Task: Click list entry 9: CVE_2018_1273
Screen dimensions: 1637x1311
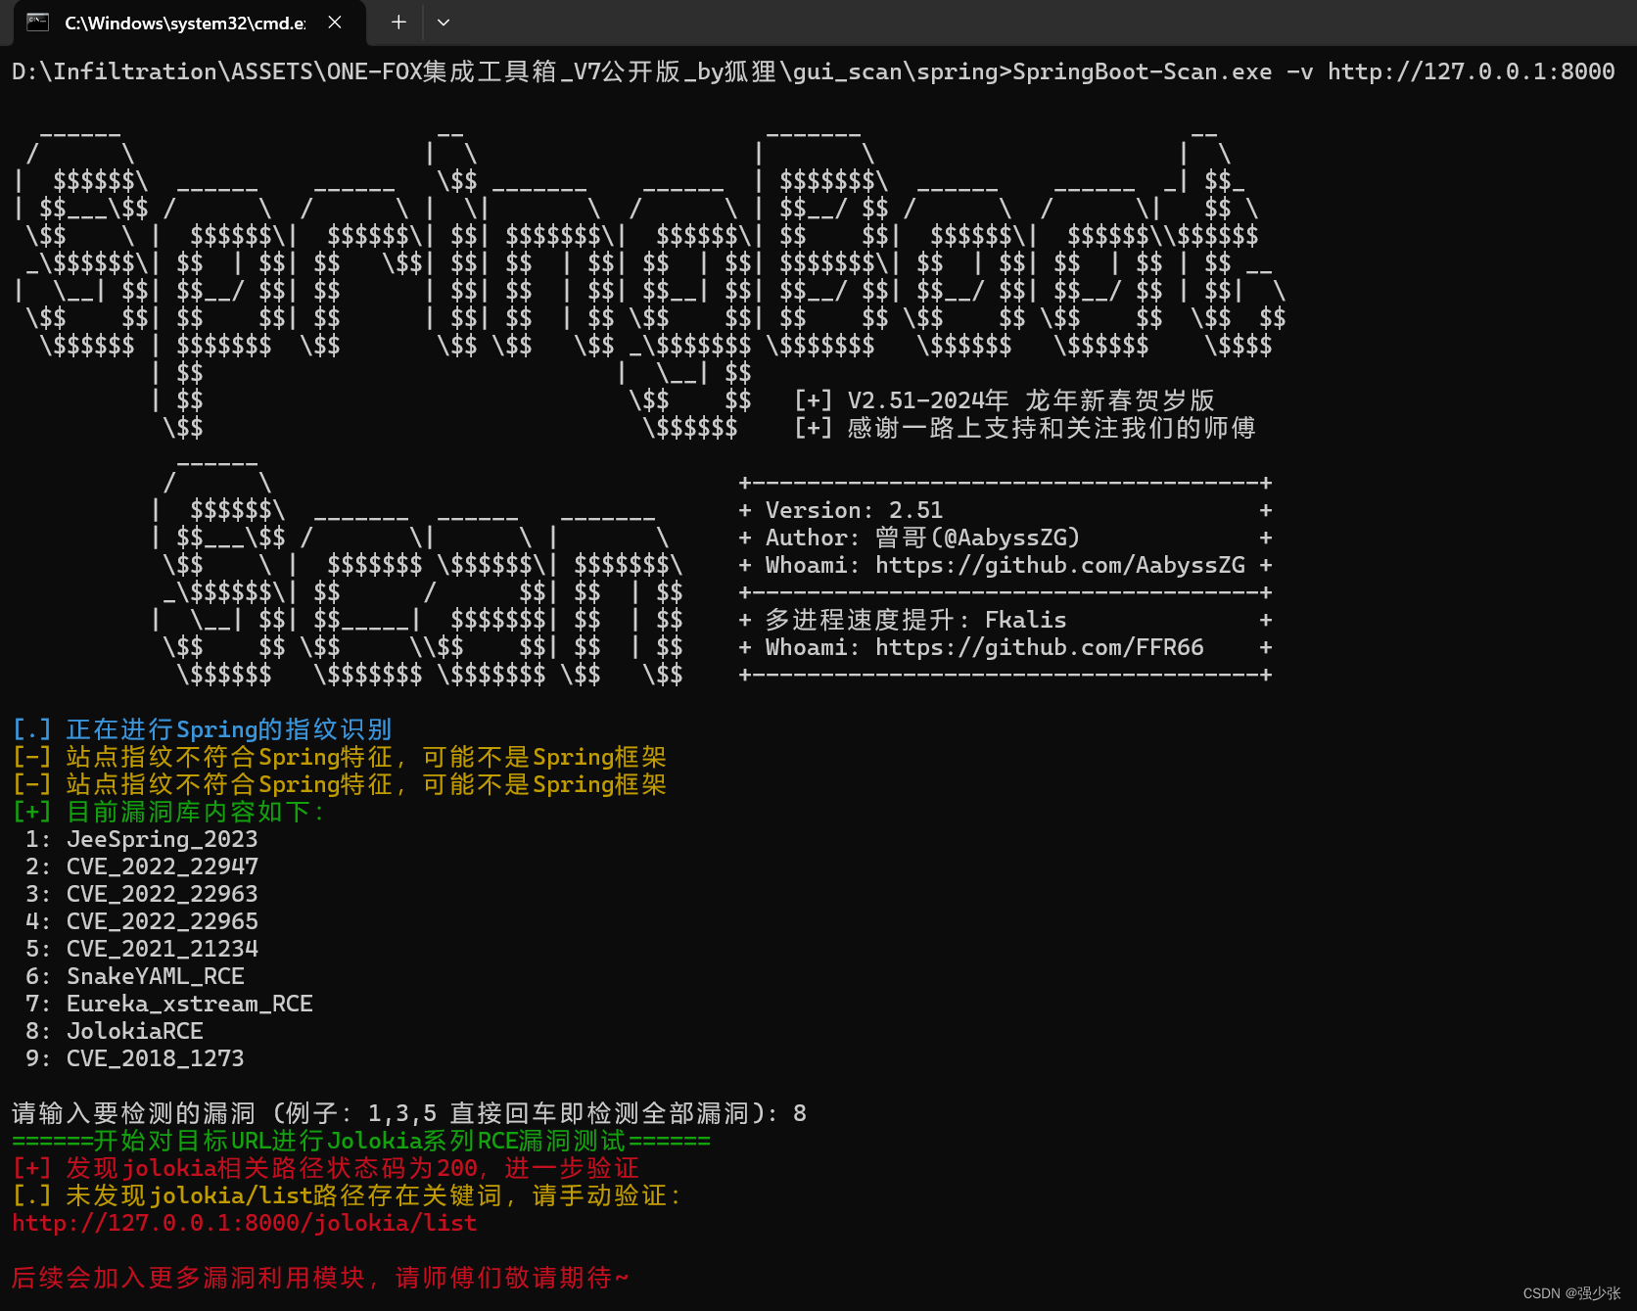Action: click(x=135, y=1058)
